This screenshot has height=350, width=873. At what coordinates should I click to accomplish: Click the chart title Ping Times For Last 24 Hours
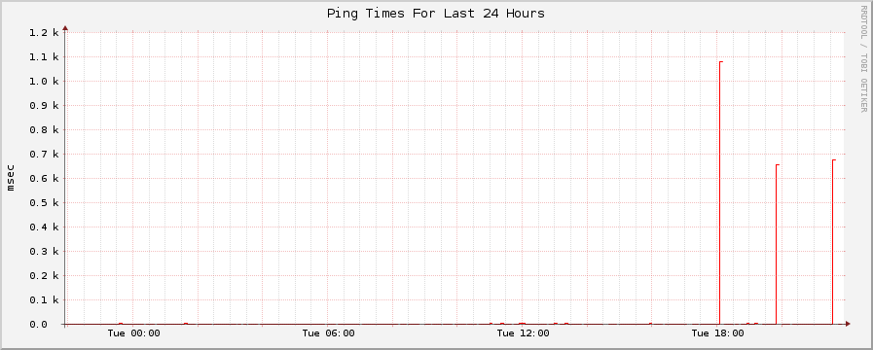435,14
